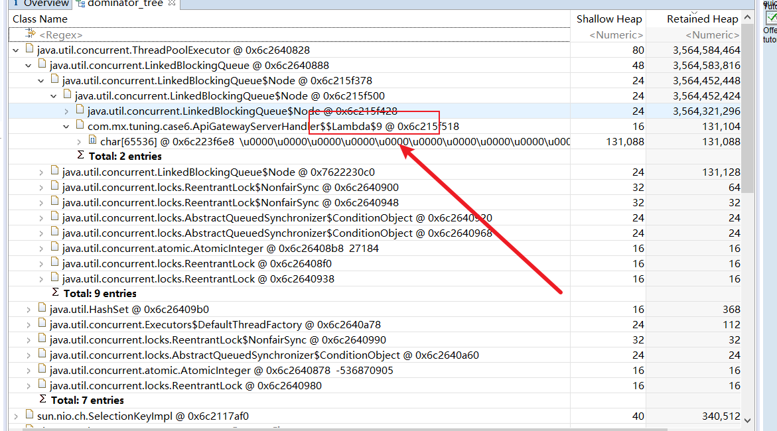Expand the java.util.HashSet node
This screenshot has width=777, height=431.
click(28, 309)
